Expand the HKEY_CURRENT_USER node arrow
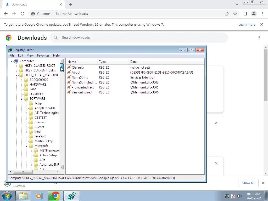The width and height of the screenshot is (268, 201). [16, 71]
